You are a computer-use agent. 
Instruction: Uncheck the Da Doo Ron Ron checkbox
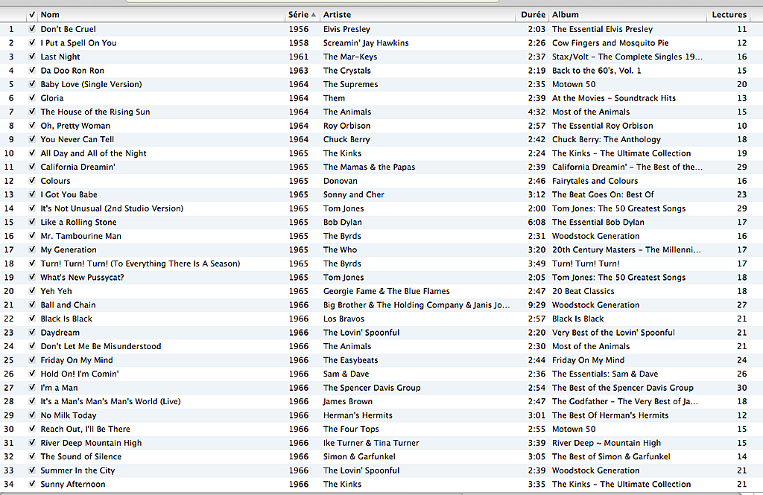[x=32, y=70]
